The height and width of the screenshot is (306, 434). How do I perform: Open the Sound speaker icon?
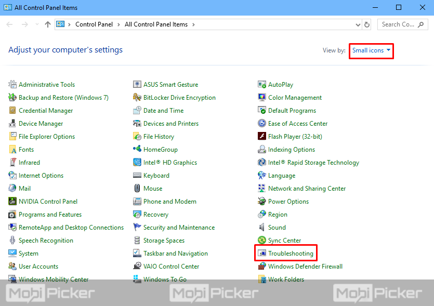(262, 227)
